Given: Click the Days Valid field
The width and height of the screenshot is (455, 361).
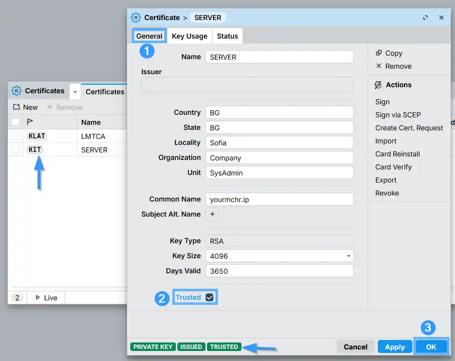Looking at the screenshot, I should [x=280, y=271].
